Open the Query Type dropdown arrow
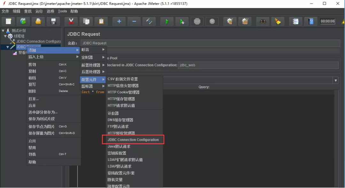This screenshot has width=345, height=188. click(335, 80)
